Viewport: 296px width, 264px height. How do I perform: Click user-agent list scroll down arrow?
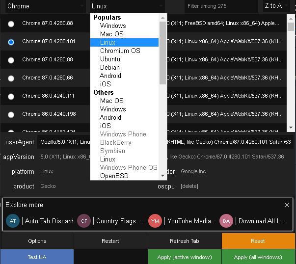291,128
